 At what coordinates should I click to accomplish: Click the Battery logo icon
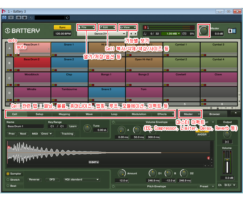[8, 31]
